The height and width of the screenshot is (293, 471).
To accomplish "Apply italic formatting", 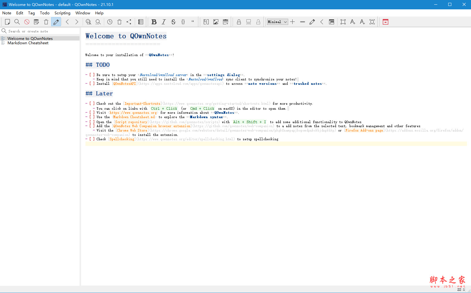I will (x=164, y=22).
